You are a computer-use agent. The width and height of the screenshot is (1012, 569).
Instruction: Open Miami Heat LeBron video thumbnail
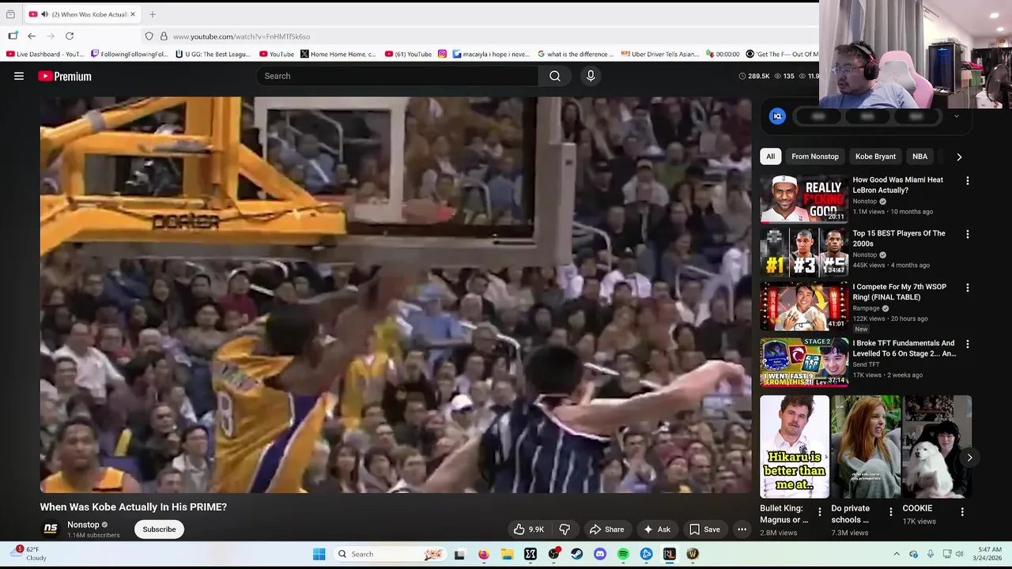tap(804, 199)
